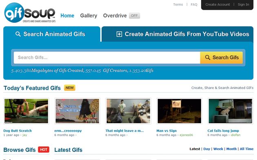Screen dimensions: 257x160
Task: Click the erm...creeeeepy title link
Action: (x=68, y=131)
